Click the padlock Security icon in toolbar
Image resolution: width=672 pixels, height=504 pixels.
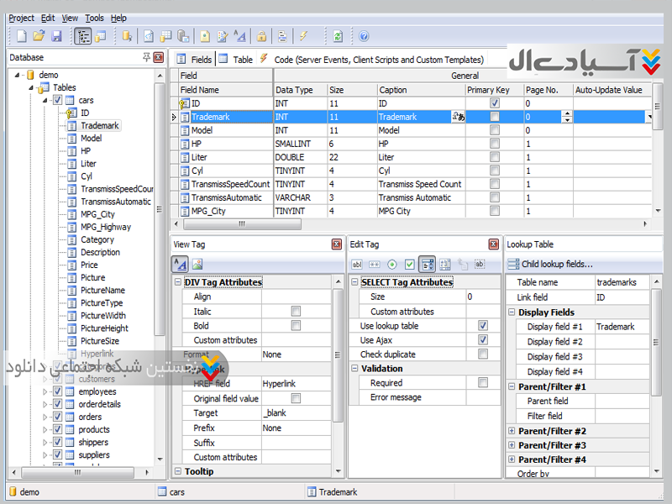[262, 36]
